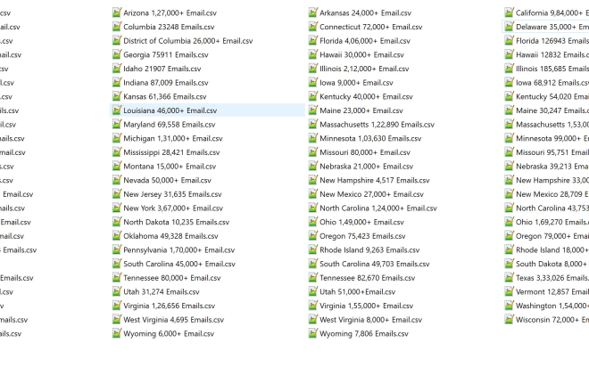Click the icon beside Idaho 21907 Emails.csv

point(117,69)
